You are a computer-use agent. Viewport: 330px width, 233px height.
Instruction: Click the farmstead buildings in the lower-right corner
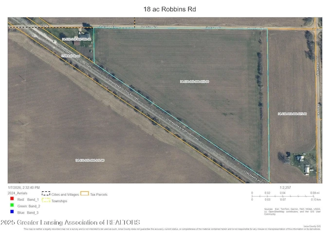click(x=302, y=164)
